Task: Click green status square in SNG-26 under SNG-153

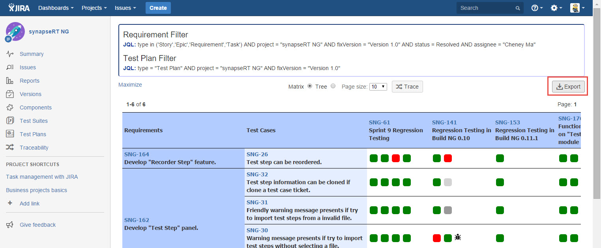Action: 500,158
